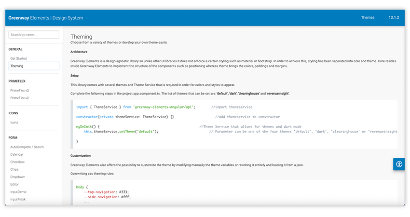Viewport: 410px width, 217px height.
Task: Click the 13.1.2 version label
Action: (395, 18)
